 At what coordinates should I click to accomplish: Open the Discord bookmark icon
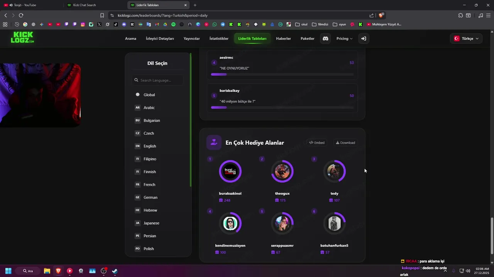[124, 24]
